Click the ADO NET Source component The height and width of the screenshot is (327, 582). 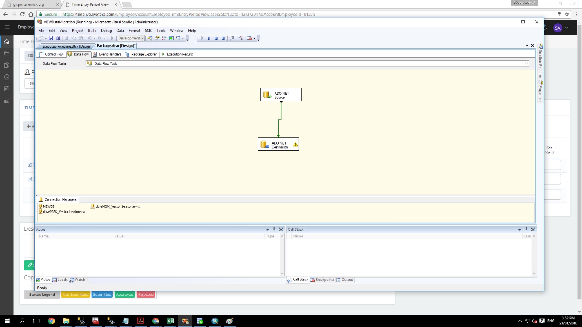click(x=281, y=94)
